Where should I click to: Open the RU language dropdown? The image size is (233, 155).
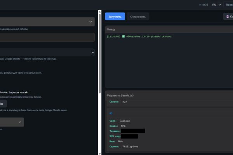pos(216,5)
